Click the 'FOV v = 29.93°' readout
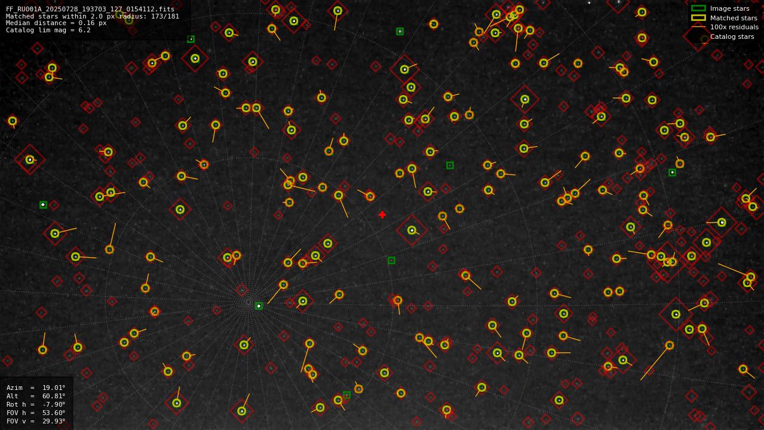The image size is (764, 430). [36, 421]
